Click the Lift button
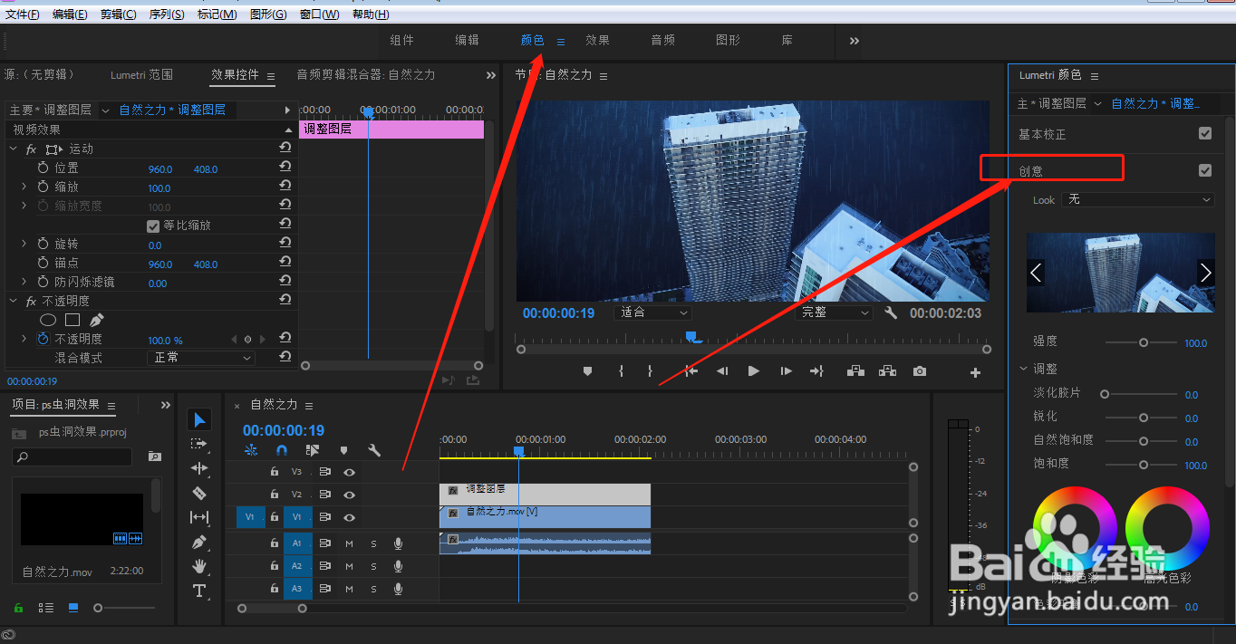This screenshot has width=1236, height=644. (855, 371)
